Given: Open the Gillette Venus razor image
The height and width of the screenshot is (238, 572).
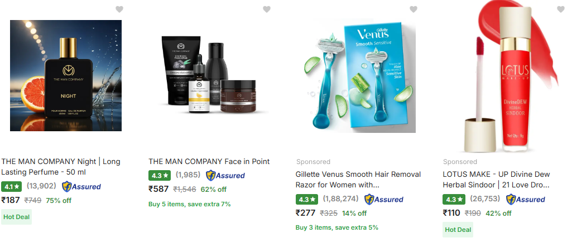Looking at the screenshot, I should pos(359,76).
